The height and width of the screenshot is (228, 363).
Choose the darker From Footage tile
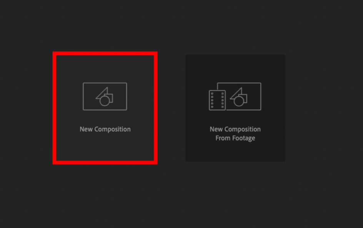[235, 108]
